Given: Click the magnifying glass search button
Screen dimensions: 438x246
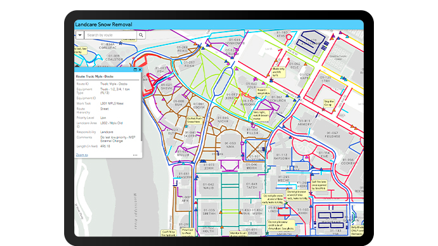Looking at the screenshot, I should (x=141, y=35).
